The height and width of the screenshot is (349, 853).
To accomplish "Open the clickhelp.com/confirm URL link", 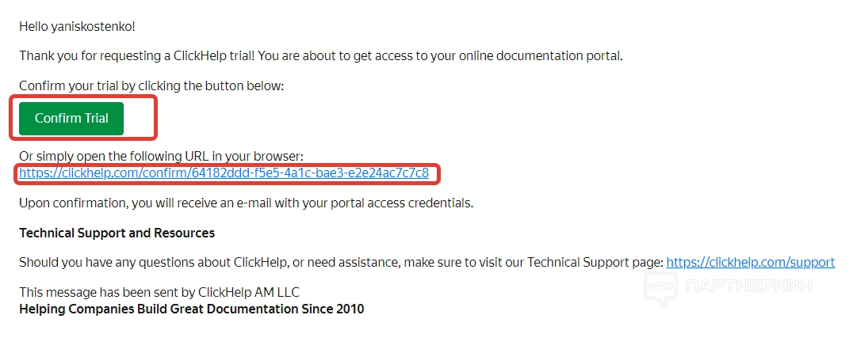I will click(x=224, y=173).
